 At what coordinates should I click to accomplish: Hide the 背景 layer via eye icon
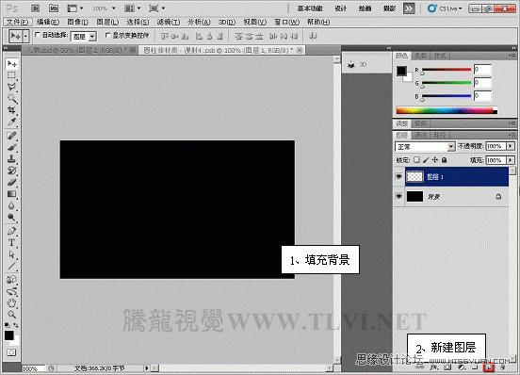[399, 197]
